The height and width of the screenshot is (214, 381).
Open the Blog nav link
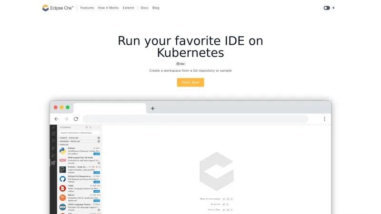pyautogui.click(x=156, y=8)
